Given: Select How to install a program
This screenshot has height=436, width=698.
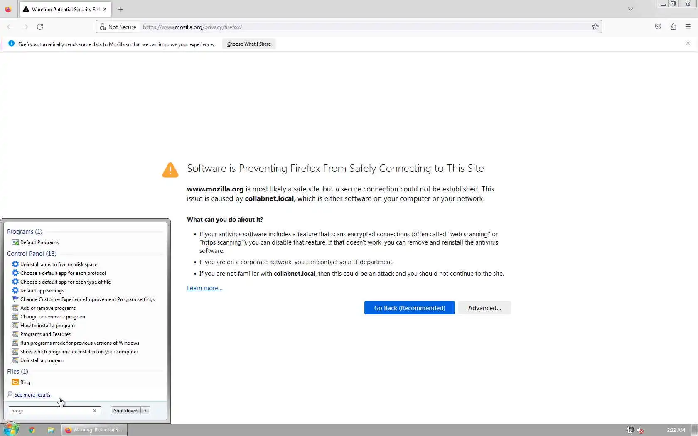Looking at the screenshot, I should (47, 326).
